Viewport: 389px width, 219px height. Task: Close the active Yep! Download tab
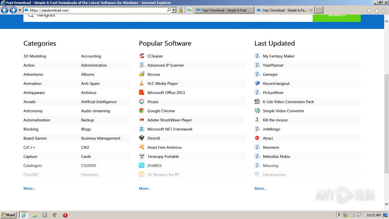tap(311, 10)
